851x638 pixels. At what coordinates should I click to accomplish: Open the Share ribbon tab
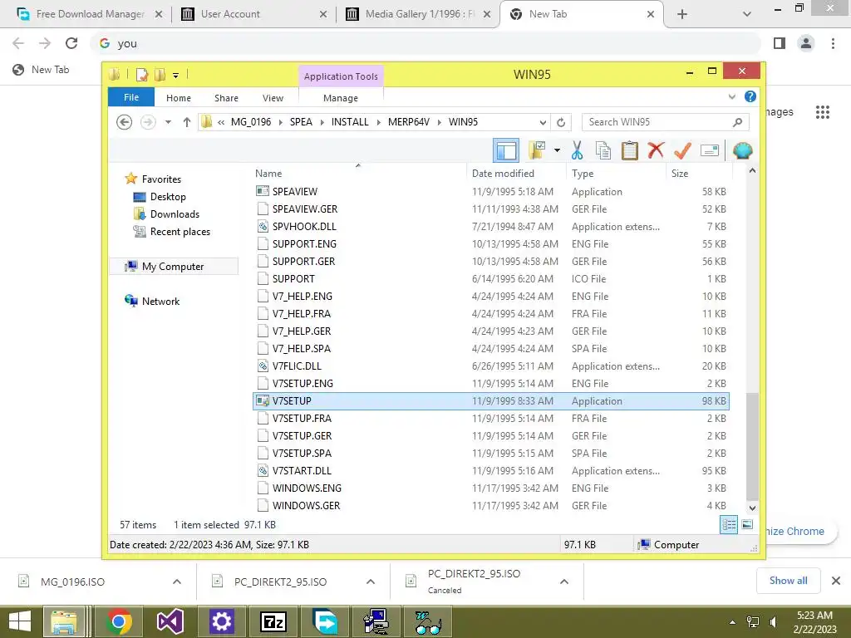click(226, 98)
